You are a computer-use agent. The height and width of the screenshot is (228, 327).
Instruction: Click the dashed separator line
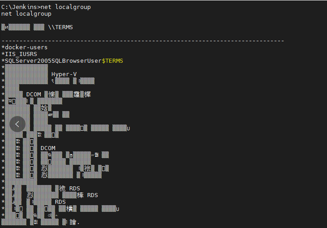point(142,41)
